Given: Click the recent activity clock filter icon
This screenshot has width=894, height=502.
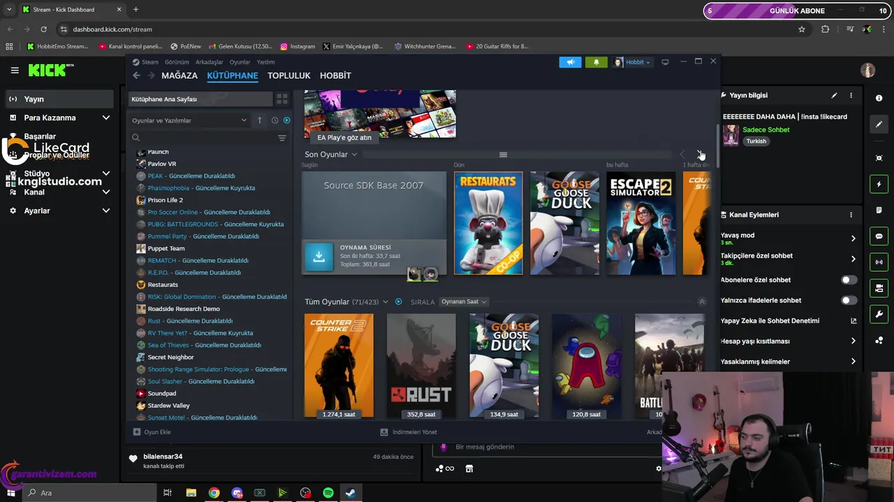Looking at the screenshot, I should click(x=274, y=120).
